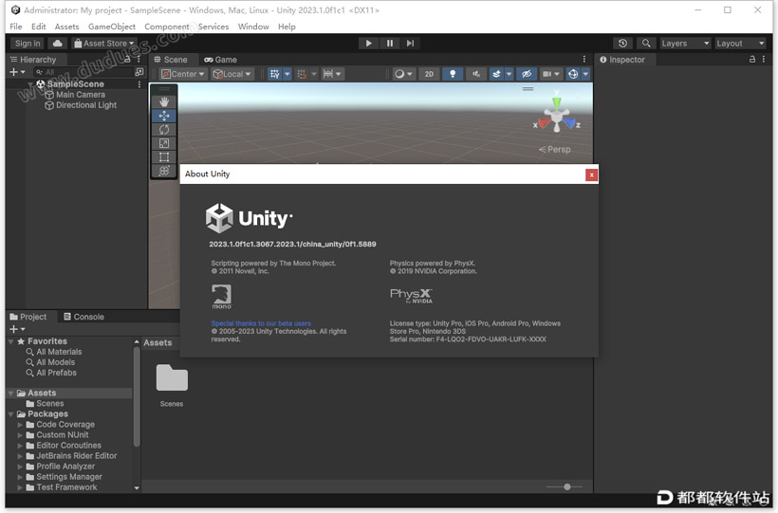Toggle scene audio mute button
The height and width of the screenshot is (513, 778).
475,74
